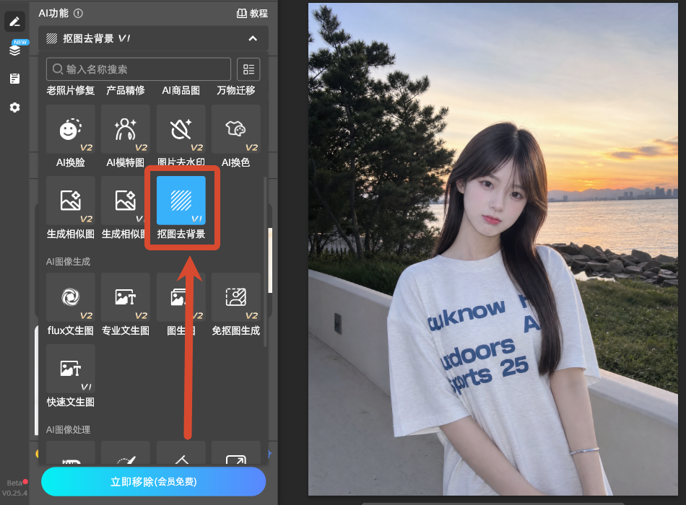Select the AI商品图 label
The width and height of the screenshot is (686, 505).
pos(181,90)
